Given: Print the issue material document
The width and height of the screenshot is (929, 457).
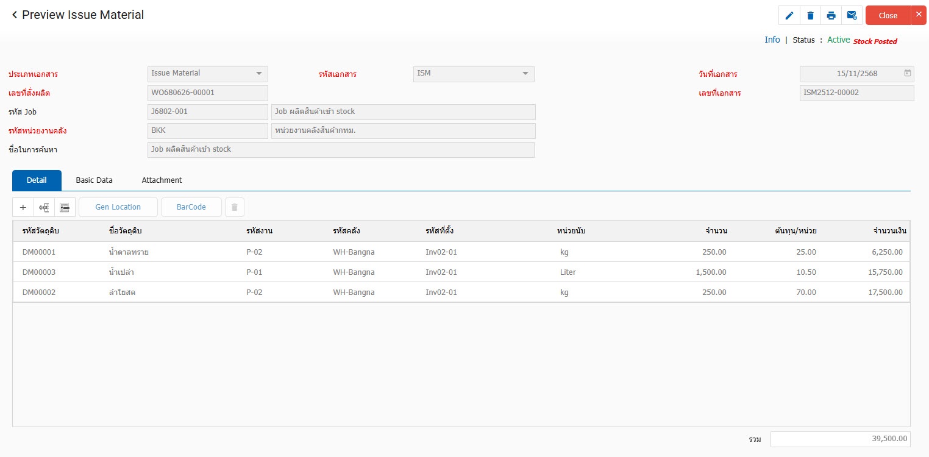Looking at the screenshot, I should click(831, 16).
